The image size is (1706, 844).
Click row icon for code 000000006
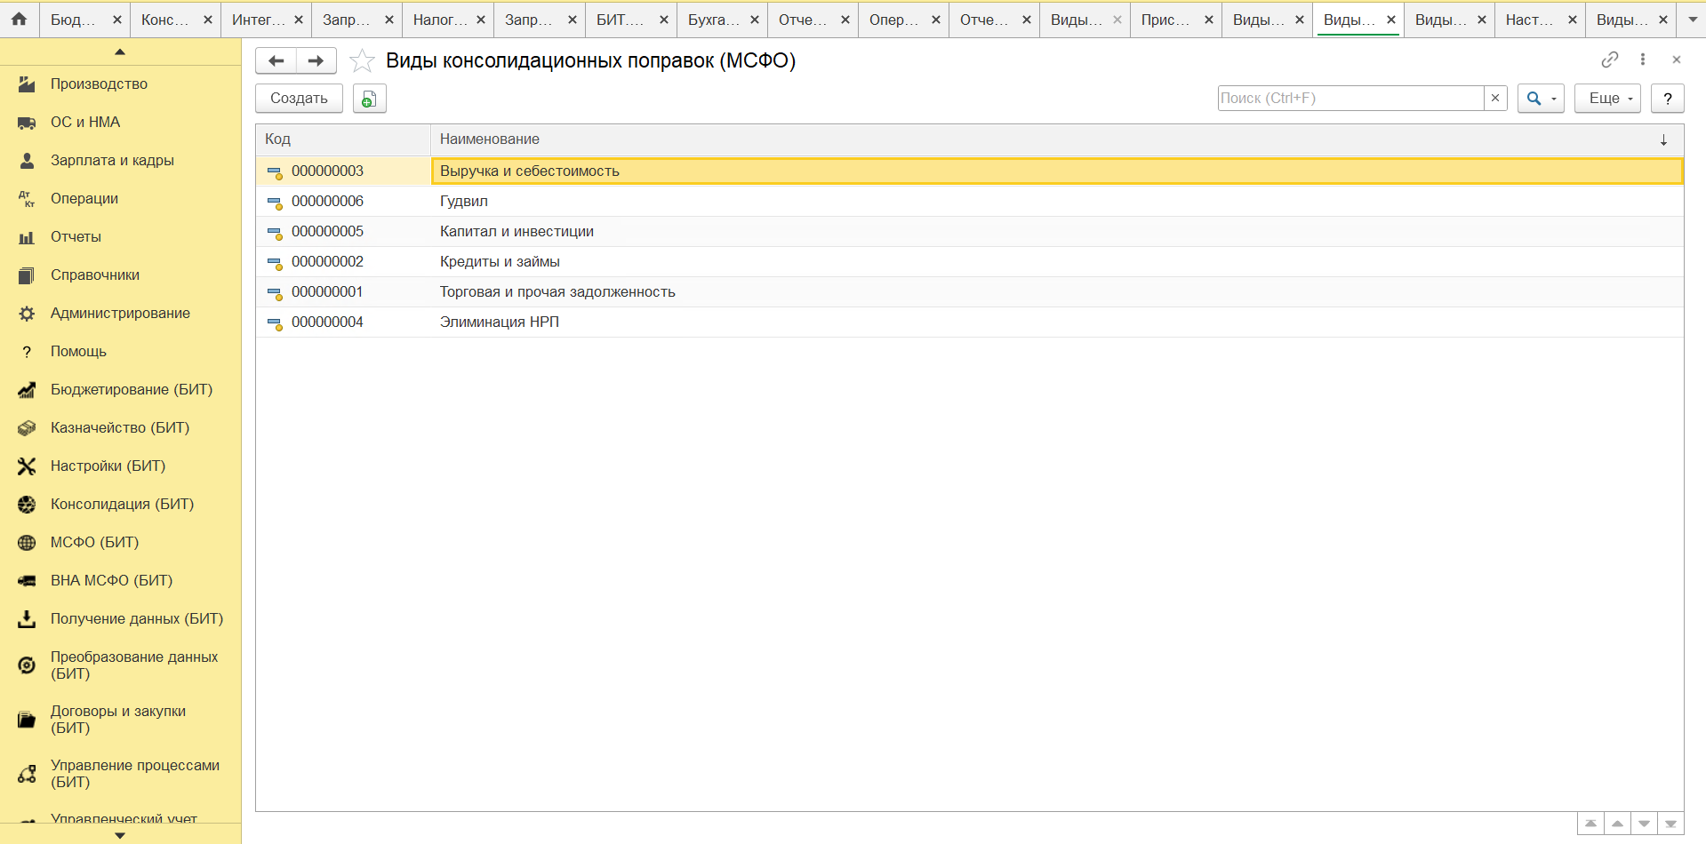coord(275,203)
